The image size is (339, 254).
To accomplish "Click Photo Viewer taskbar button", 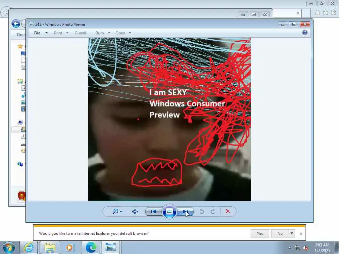I will pos(111,247).
